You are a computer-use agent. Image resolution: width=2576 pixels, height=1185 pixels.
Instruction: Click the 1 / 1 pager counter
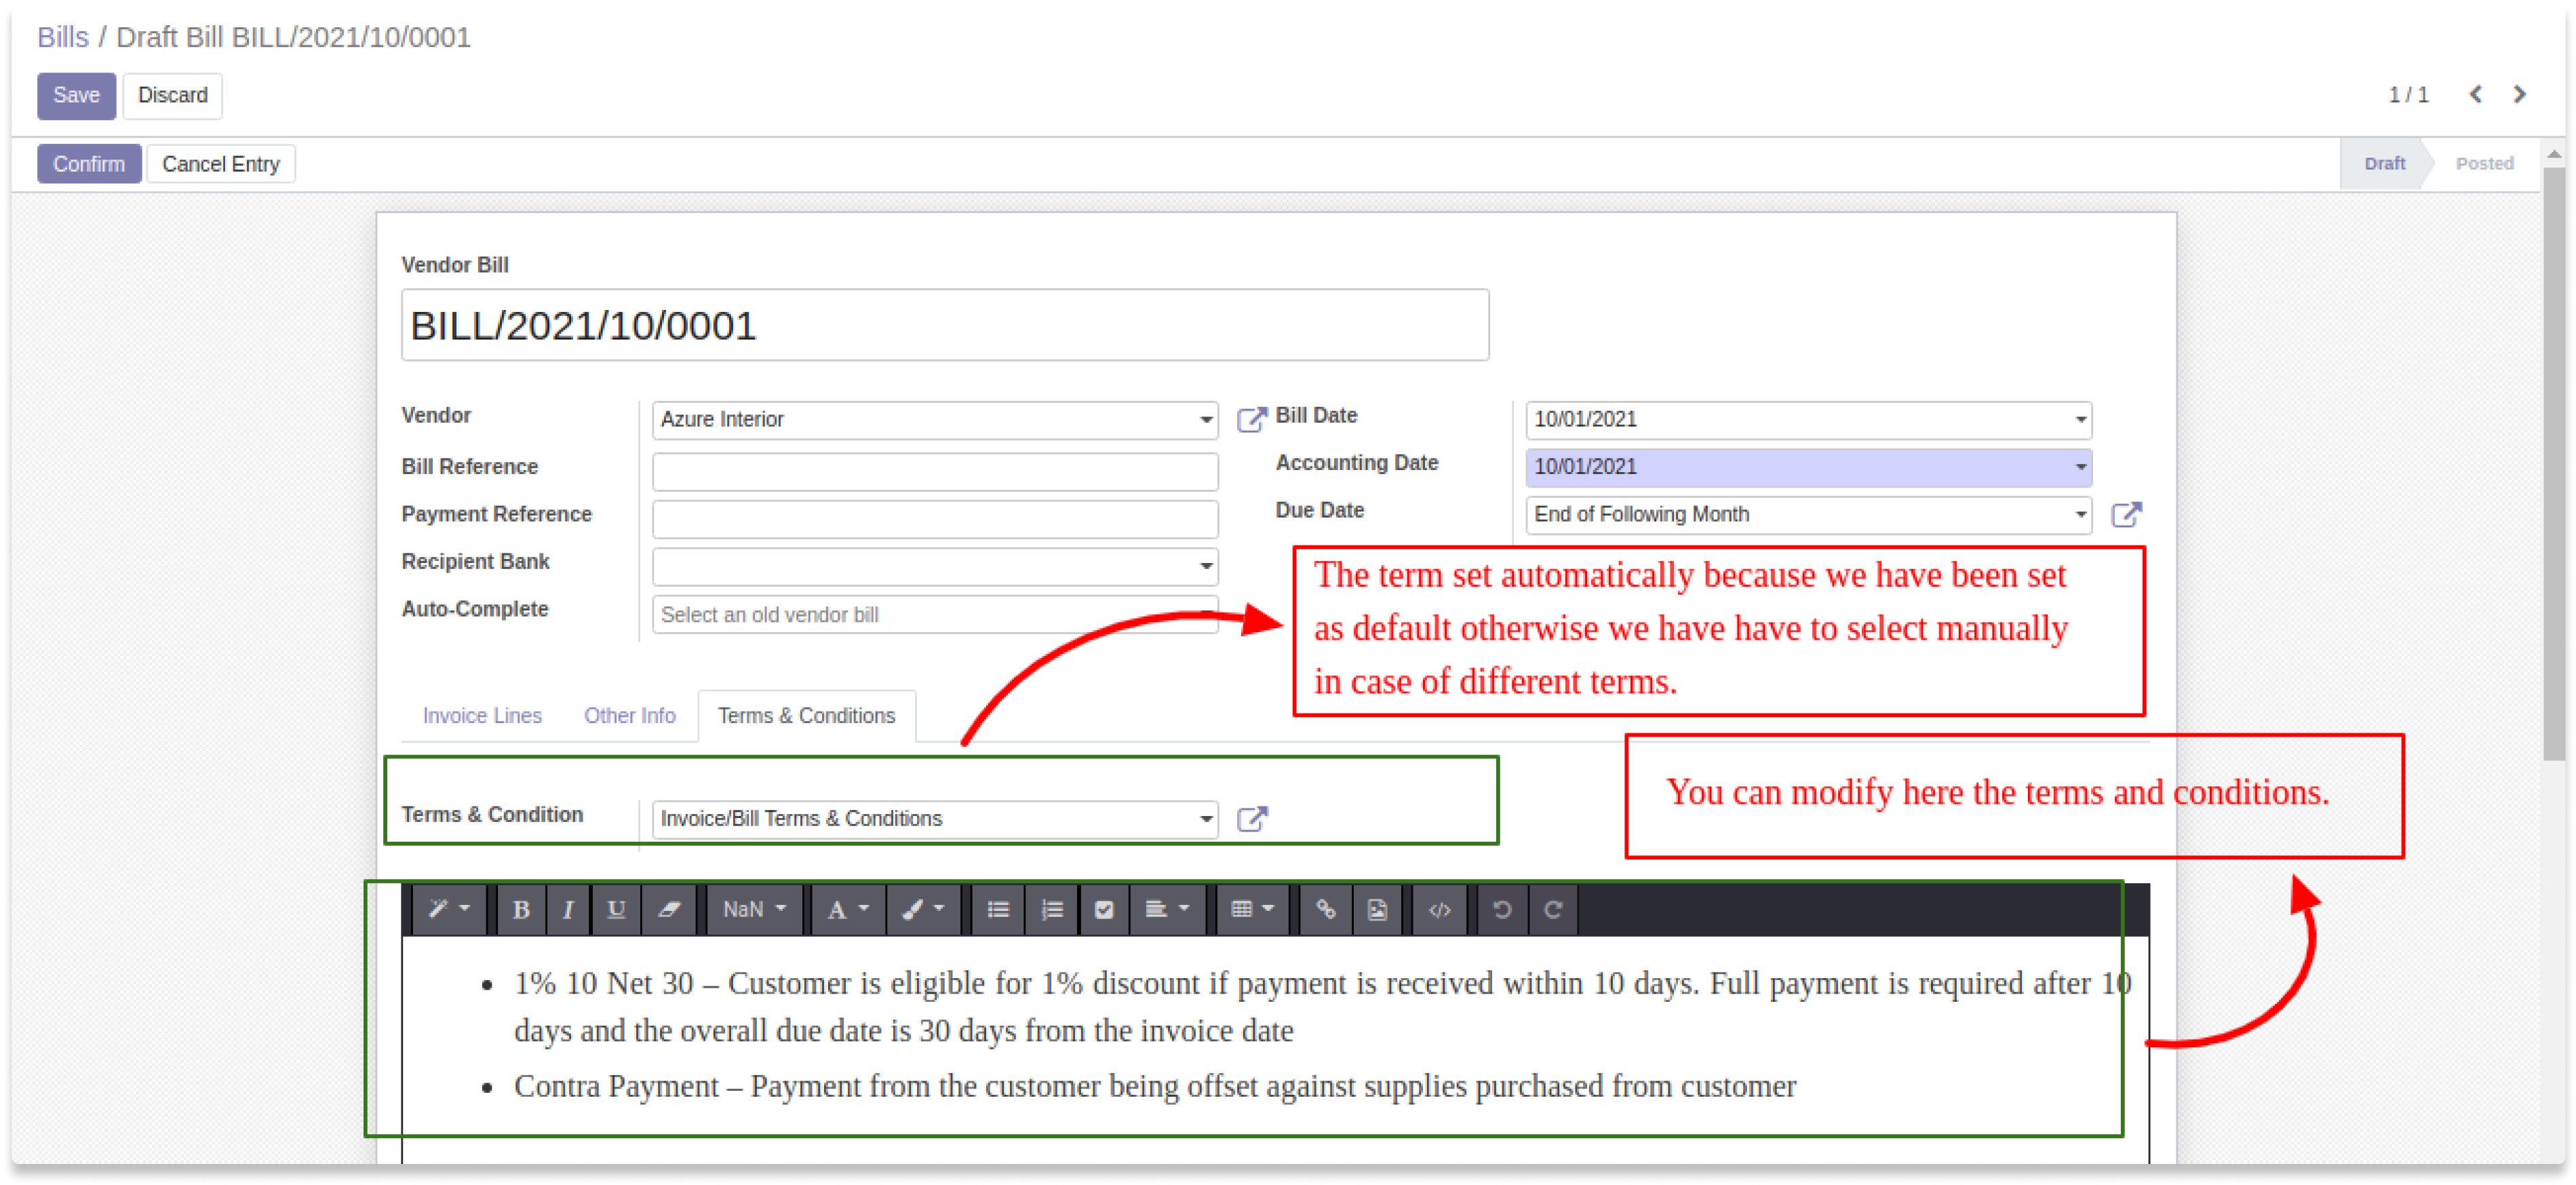click(x=2408, y=94)
